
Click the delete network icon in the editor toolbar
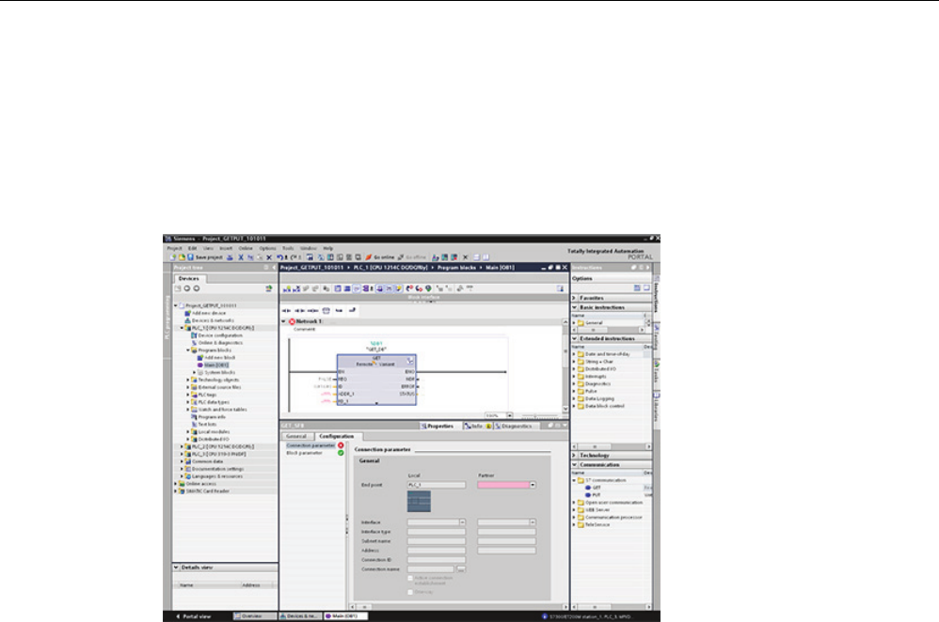click(296, 288)
